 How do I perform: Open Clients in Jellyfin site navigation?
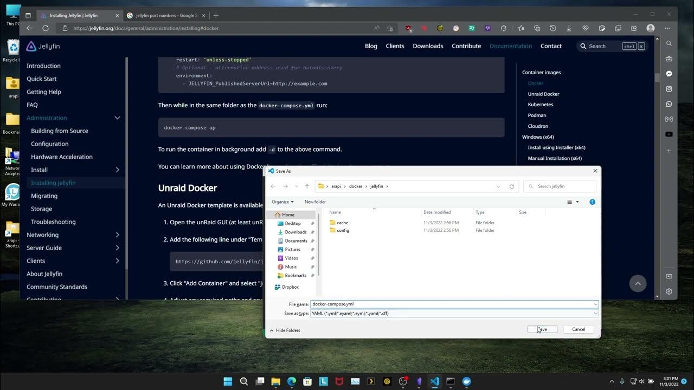tap(395, 46)
